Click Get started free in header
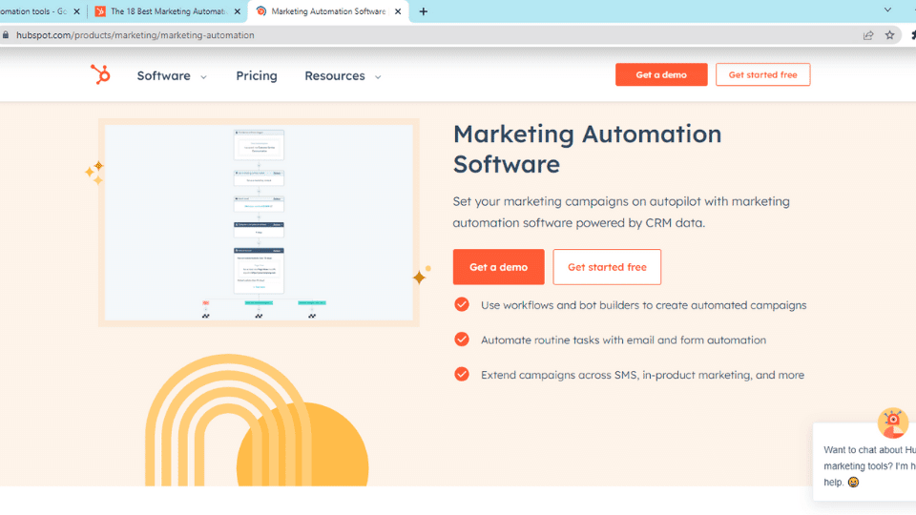Viewport: 916px width, 515px height. [763, 74]
